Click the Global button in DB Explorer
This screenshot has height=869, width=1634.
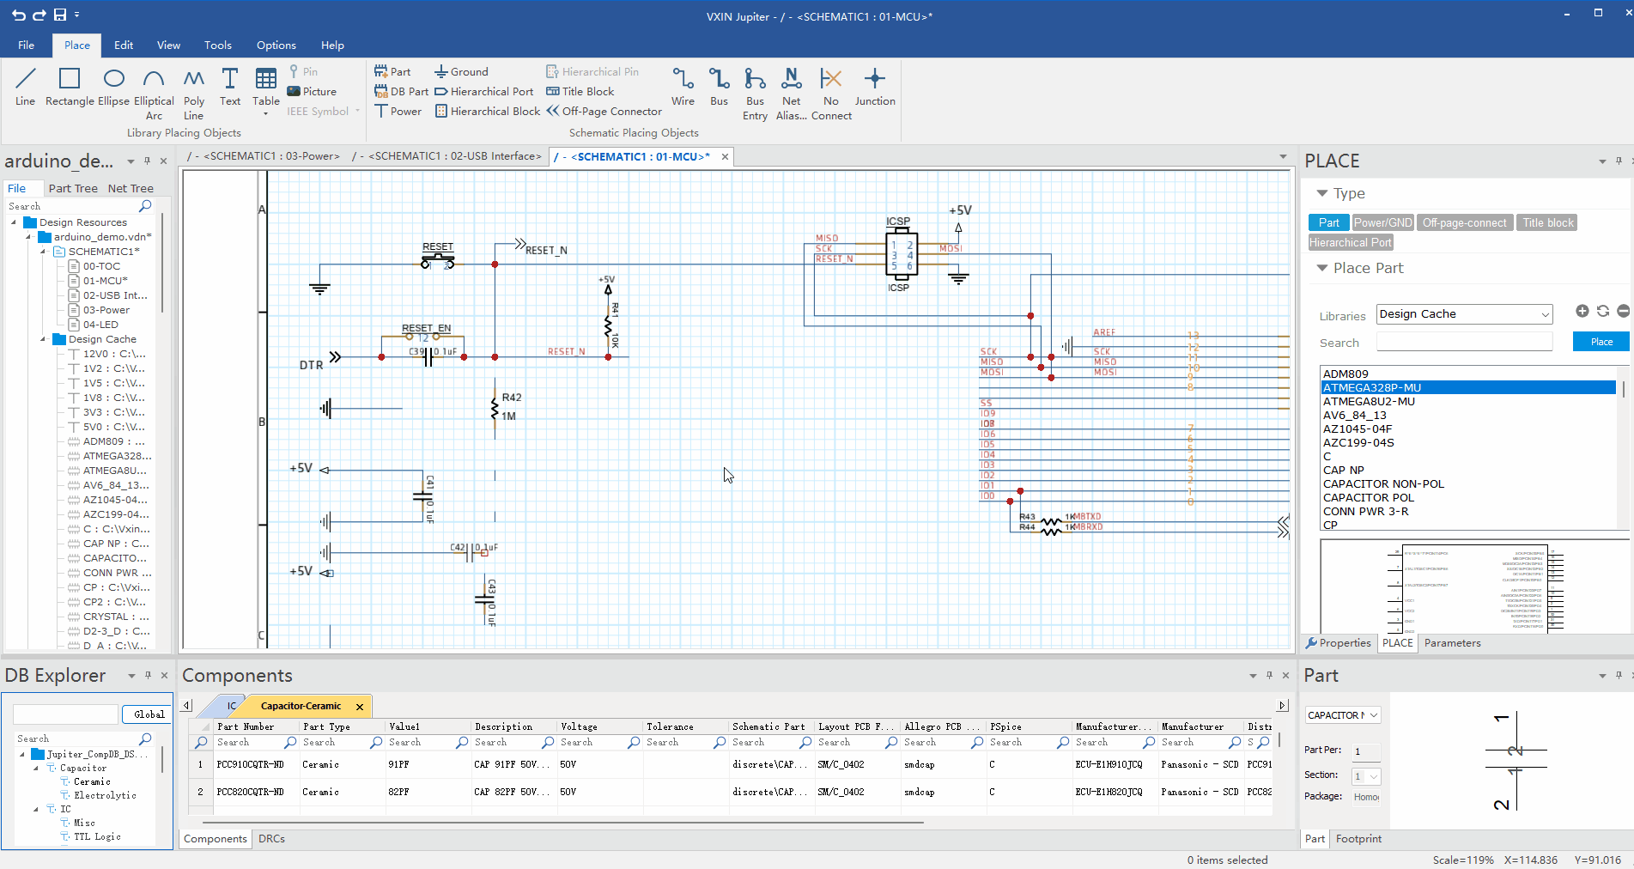(149, 714)
